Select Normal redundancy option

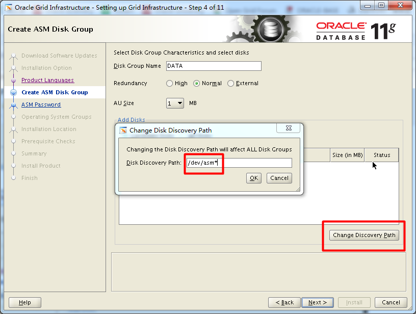(196, 84)
